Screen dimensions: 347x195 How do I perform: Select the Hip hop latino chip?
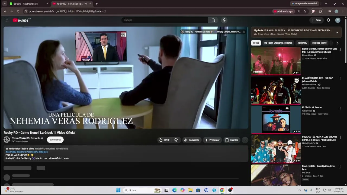pyautogui.click(x=320, y=43)
